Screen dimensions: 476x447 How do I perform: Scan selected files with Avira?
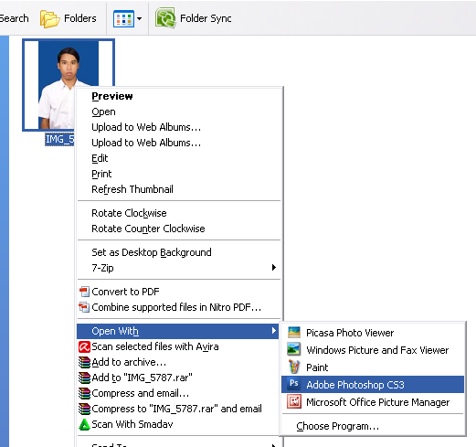click(178, 346)
